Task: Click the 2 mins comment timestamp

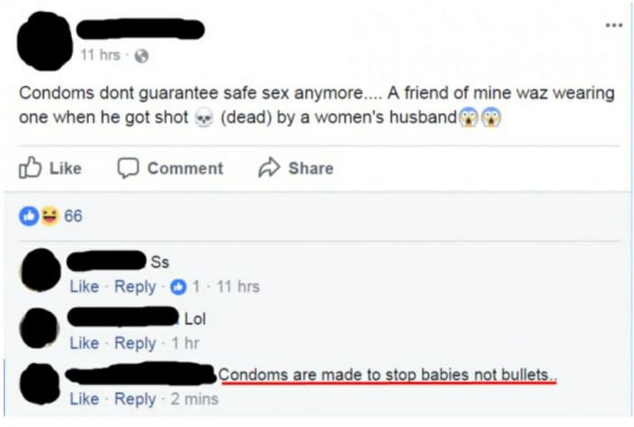Action: 194,399
